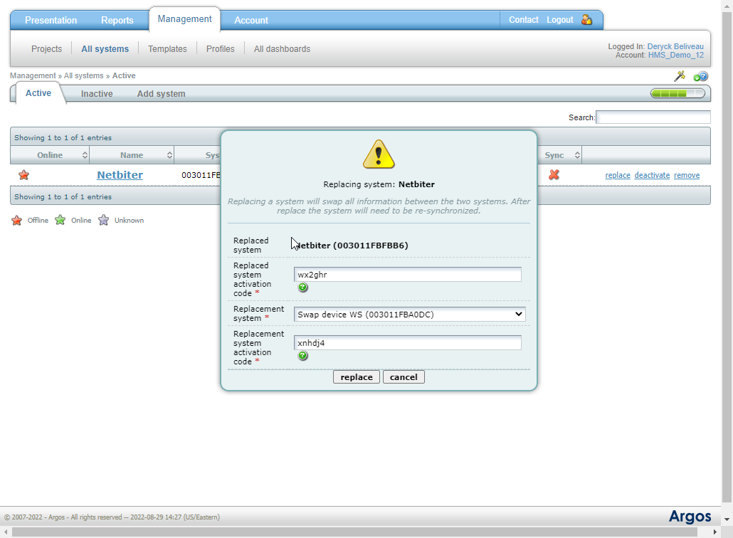Click the HMS_Demo_12 account link
Viewport: 733px width, 538px height.
[676, 55]
